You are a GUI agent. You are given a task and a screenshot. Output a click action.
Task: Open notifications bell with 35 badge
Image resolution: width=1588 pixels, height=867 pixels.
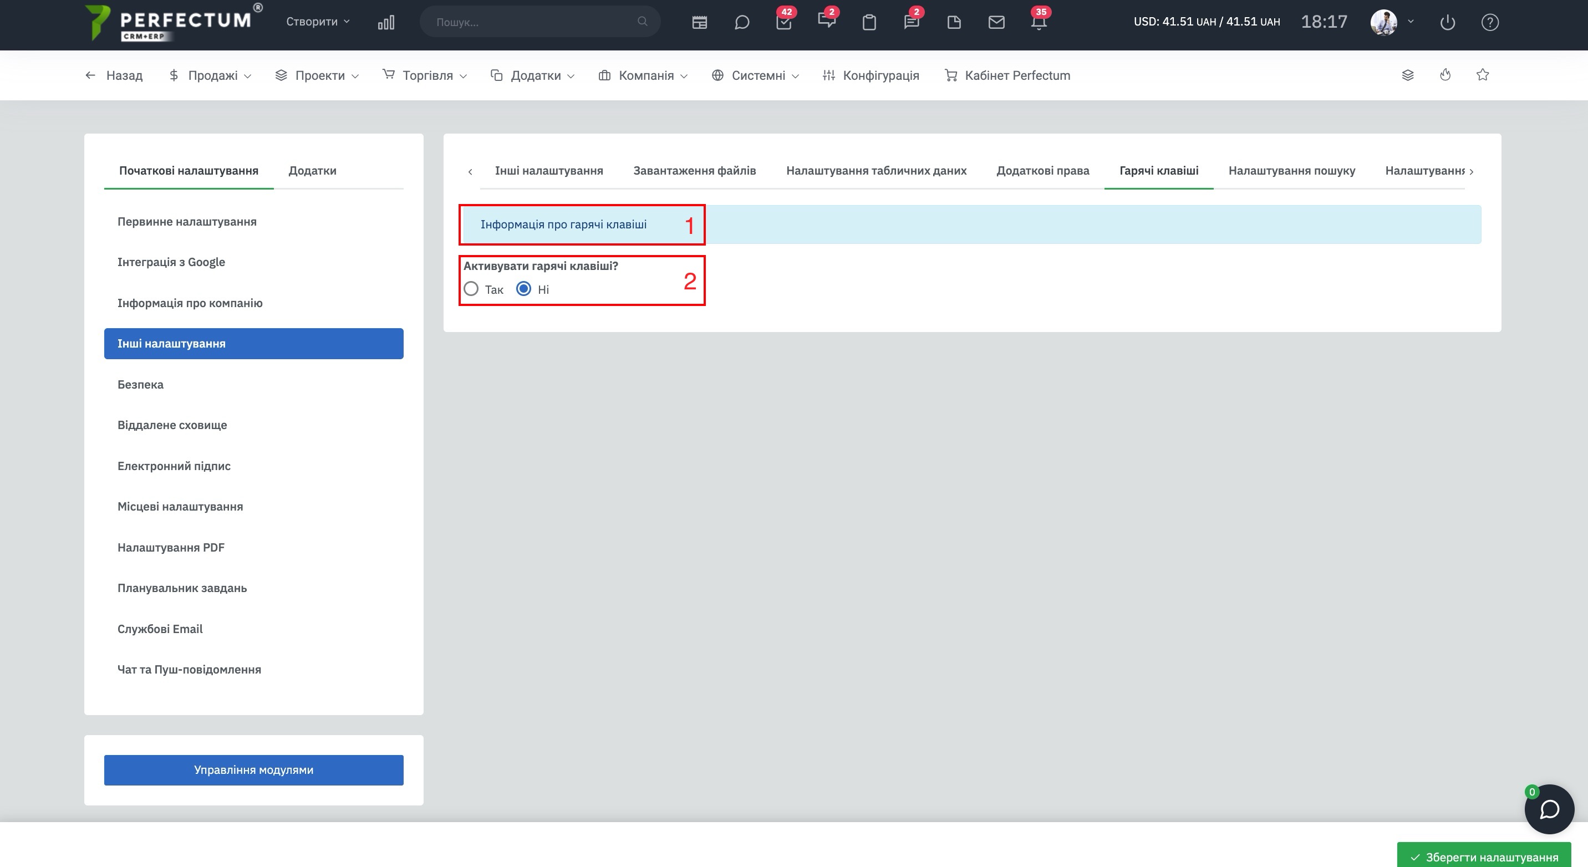point(1039,22)
